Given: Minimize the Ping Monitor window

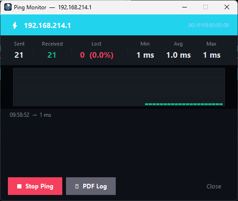Looking at the screenshot, I should pos(185,7).
